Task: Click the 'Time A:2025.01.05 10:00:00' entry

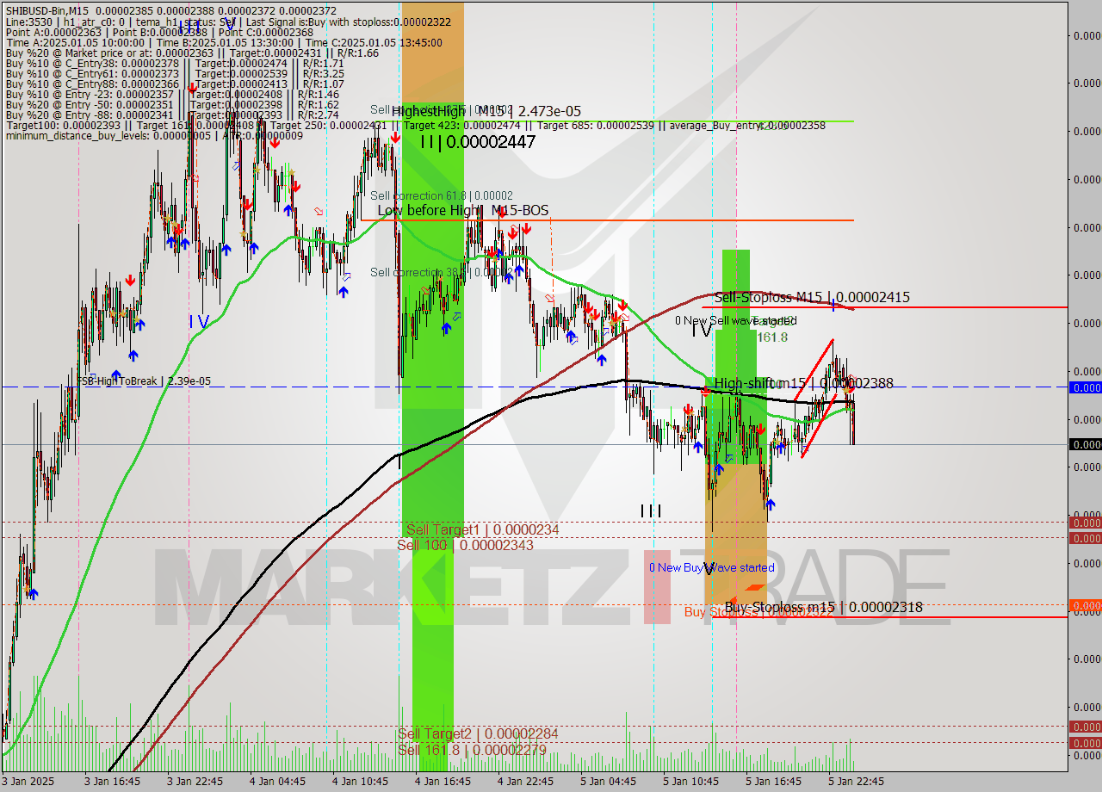Action: click(75, 42)
